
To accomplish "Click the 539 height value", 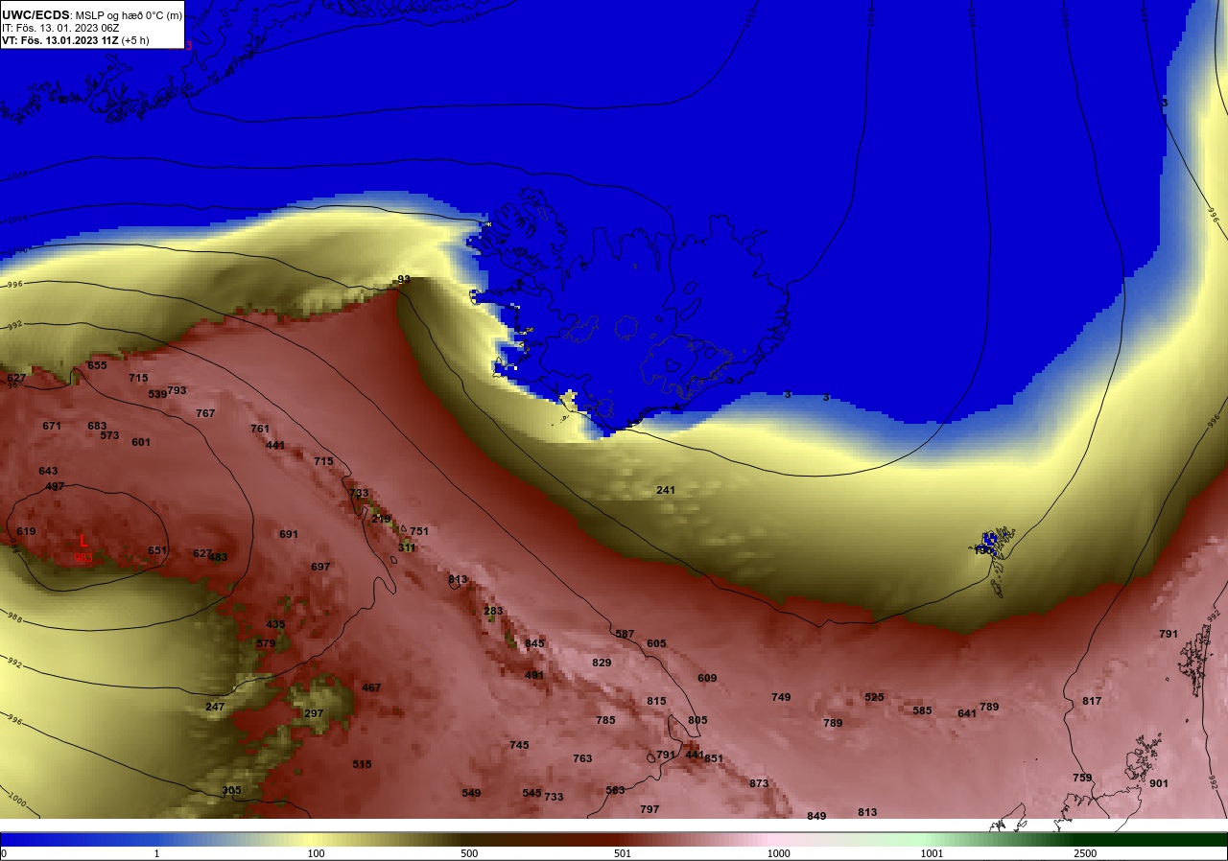I will click(x=158, y=394).
